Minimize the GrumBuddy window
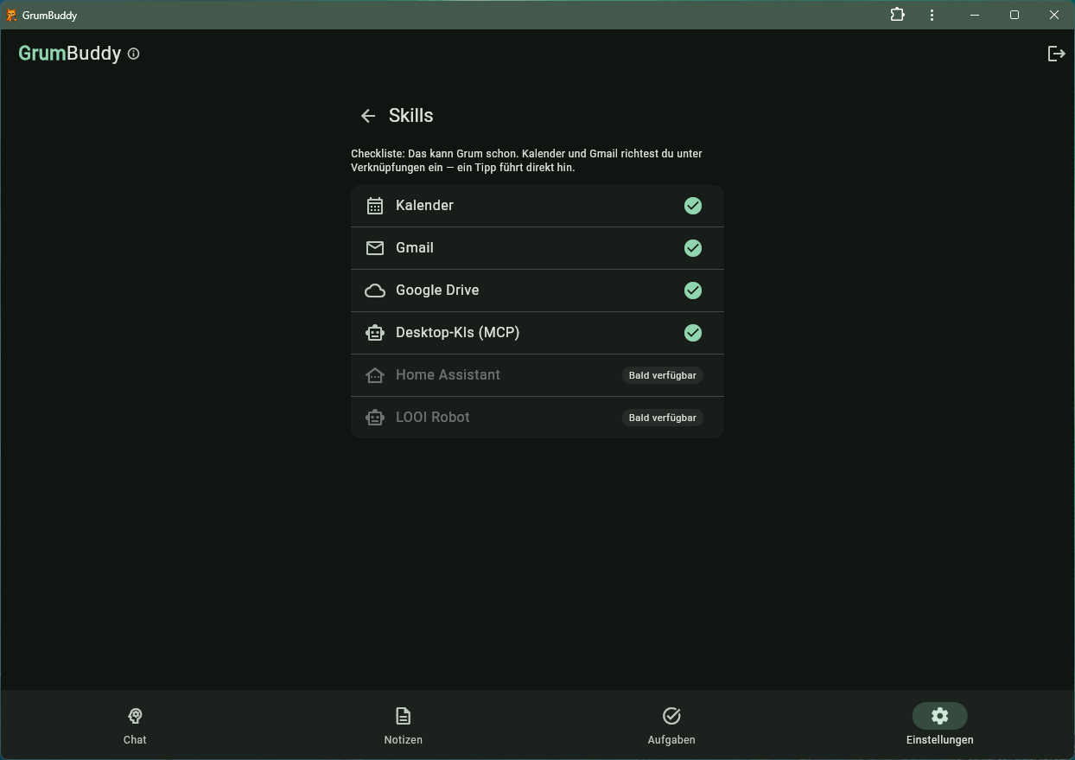This screenshot has height=760, width=1075. click(975, 15)
